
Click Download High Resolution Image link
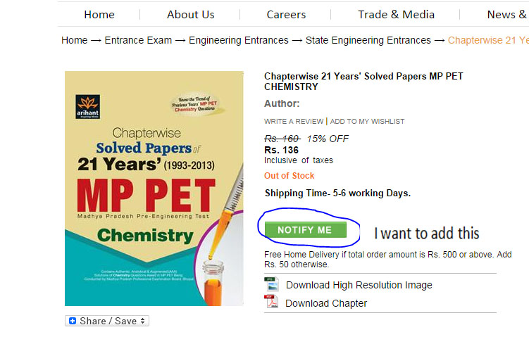[x=359, y=285]
